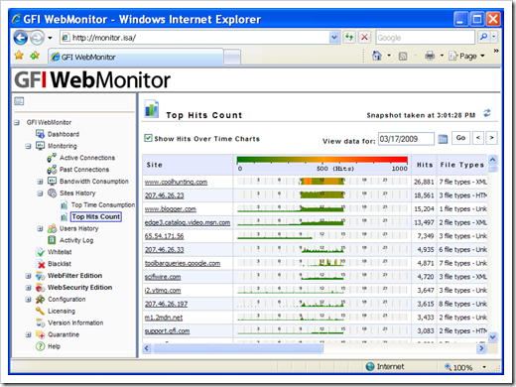Click the Refresh page icon in address bar

point(349,37)
